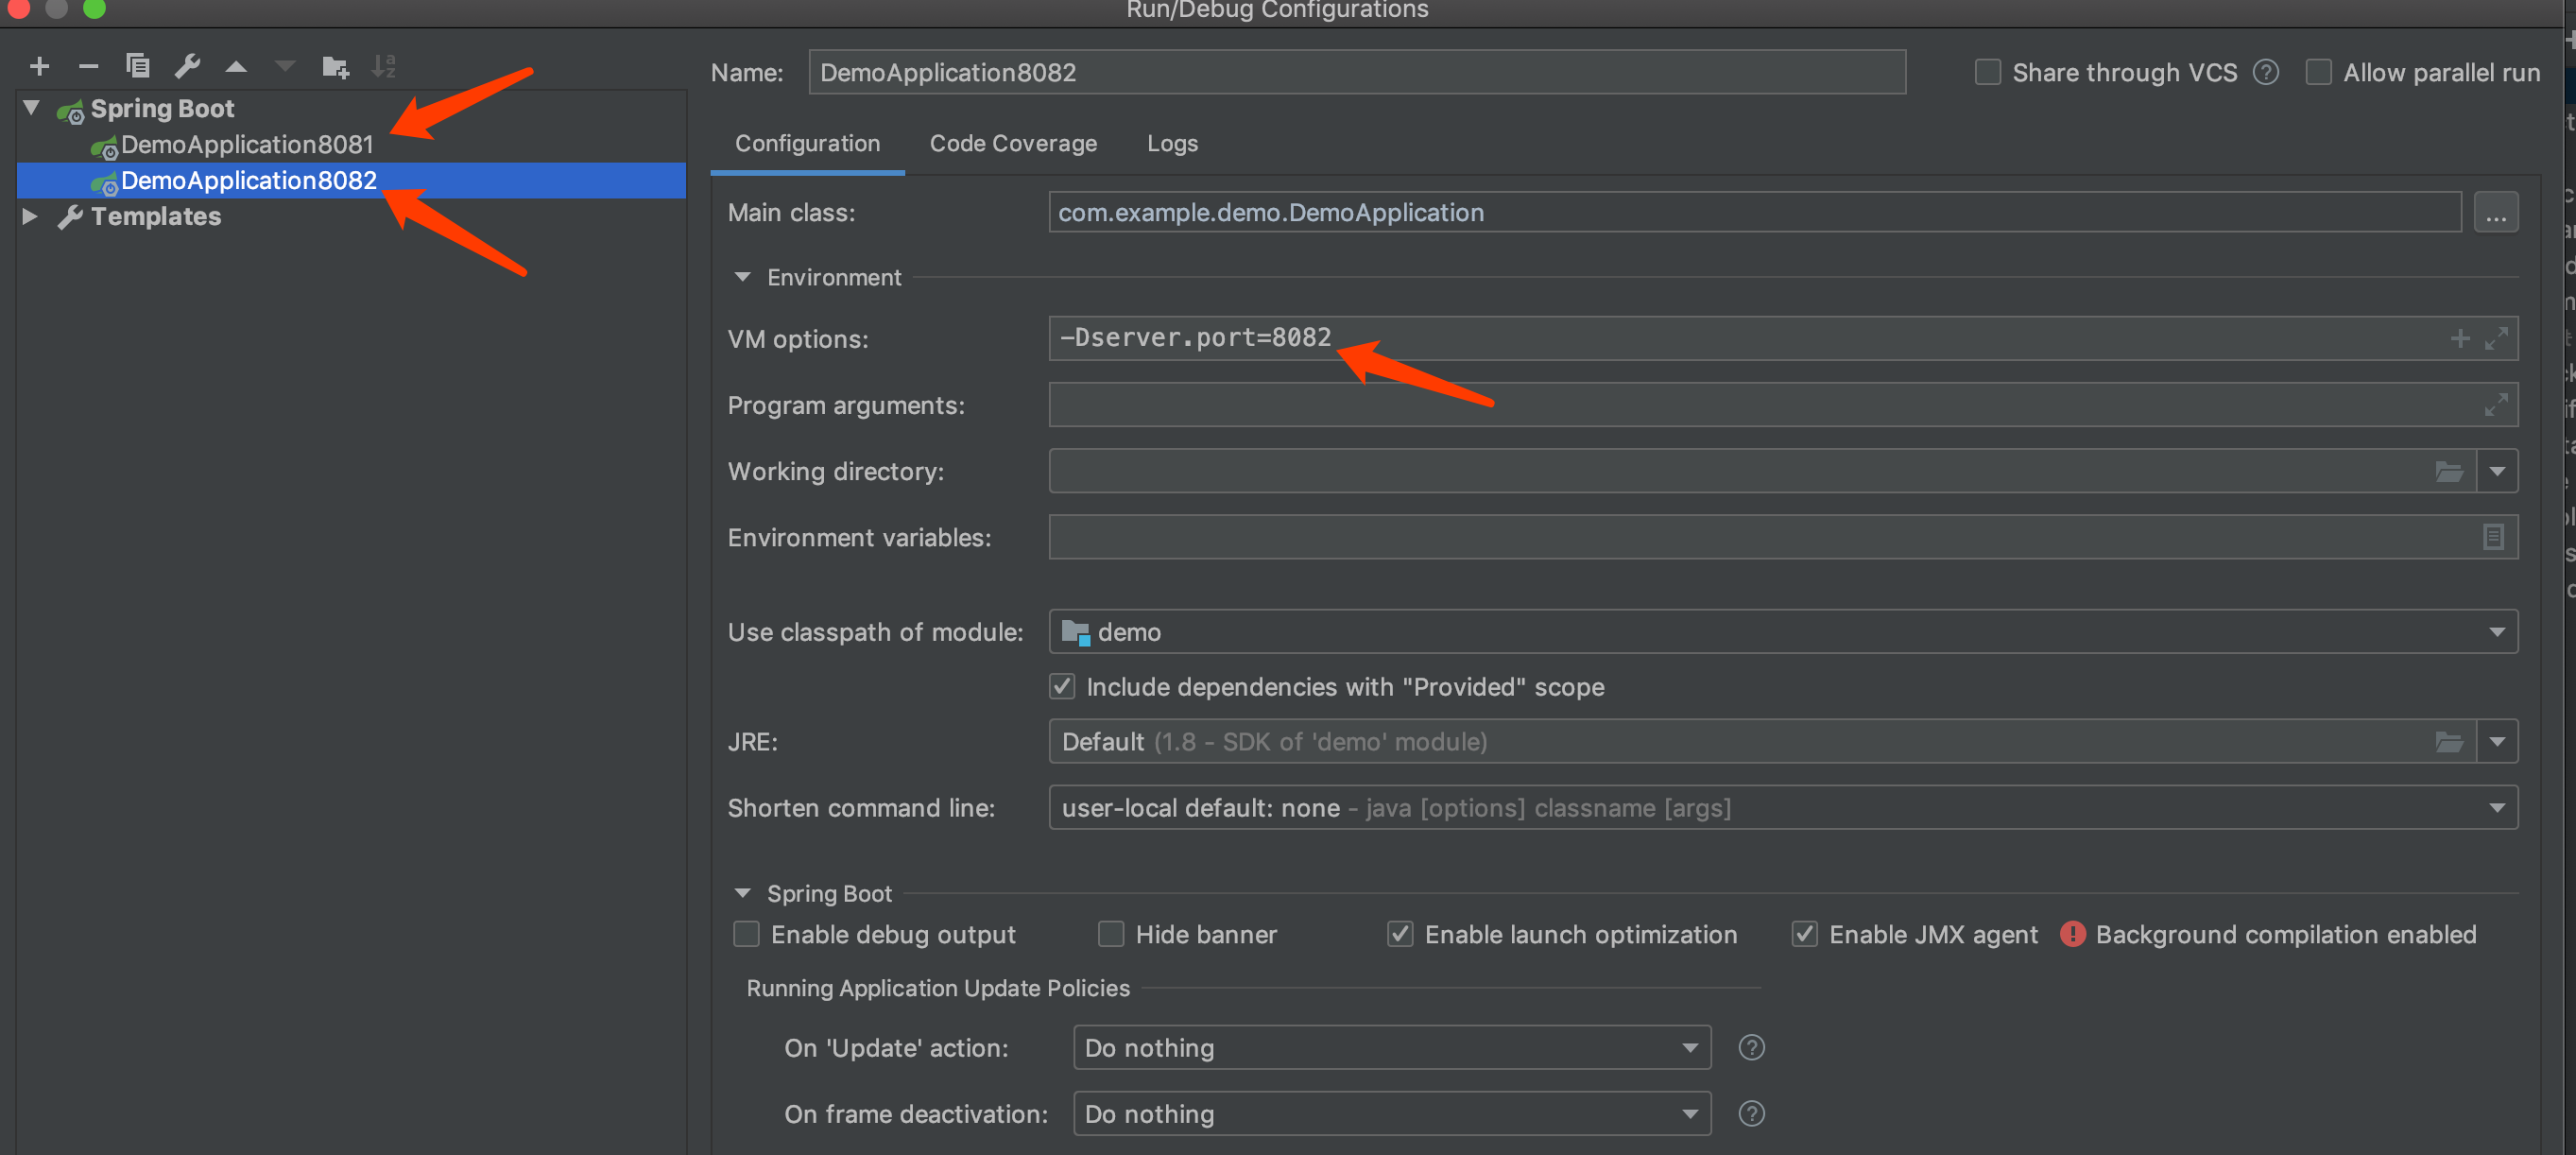Collapse the Spring Boot tree node
This screenshot has height=1155, width=2576.
tap(31, 108)
